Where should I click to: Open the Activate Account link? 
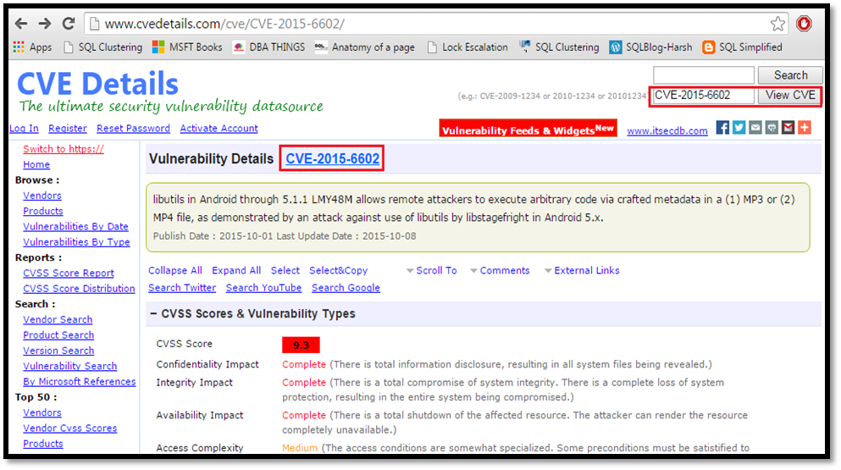tap(219, 128)
